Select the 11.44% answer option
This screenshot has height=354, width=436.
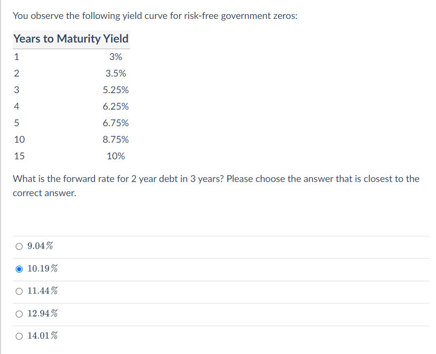point(18,291)
